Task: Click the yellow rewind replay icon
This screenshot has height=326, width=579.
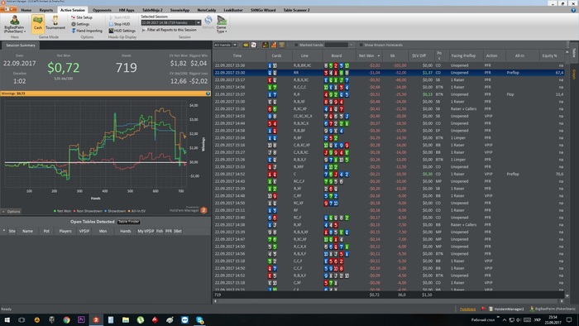Action: pyautogui.click(x=246, y=45)
